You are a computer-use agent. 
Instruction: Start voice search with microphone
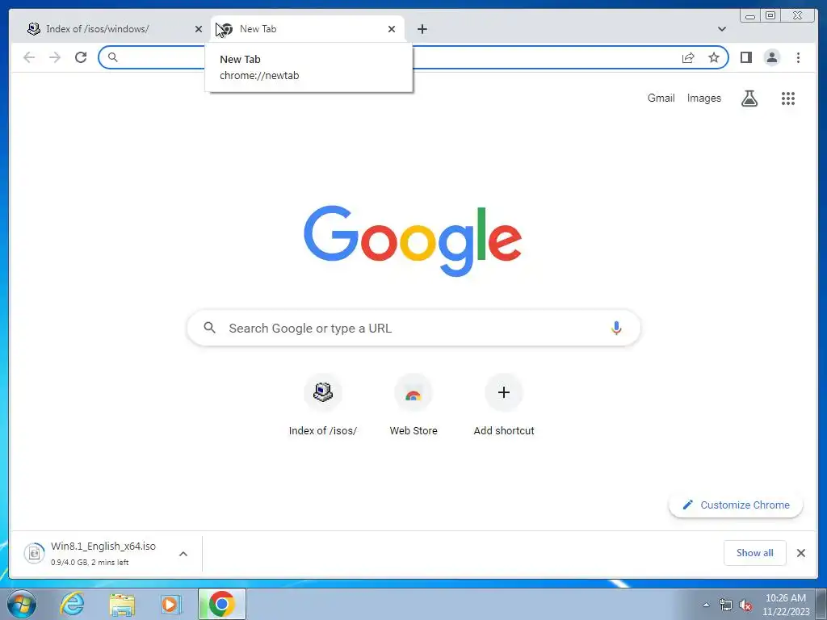click(616, 328)
